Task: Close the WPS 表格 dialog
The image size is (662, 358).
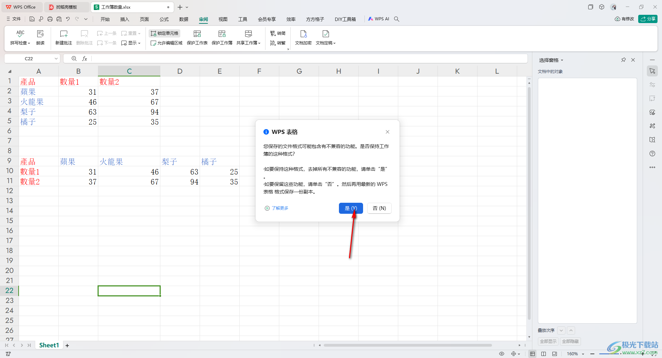Action: [388, 132]
